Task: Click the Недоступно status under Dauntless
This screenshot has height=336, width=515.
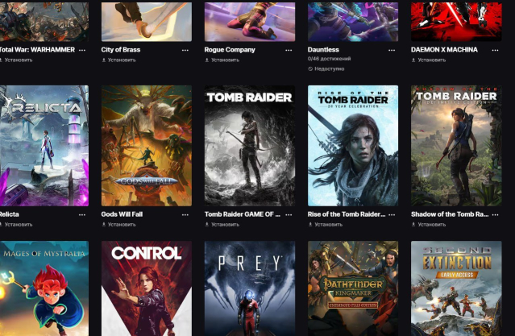Action: [x=326, y=69]
